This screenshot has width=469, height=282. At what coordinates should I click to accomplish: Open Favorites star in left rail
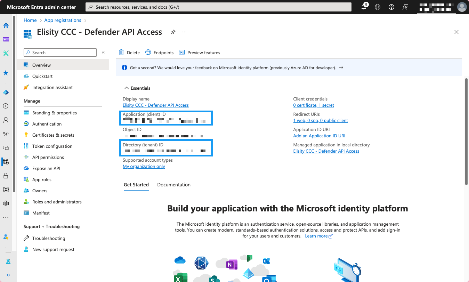(x=6, y=73)
